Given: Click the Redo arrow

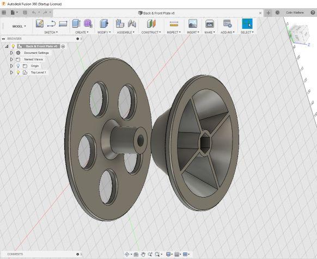Looking at the screenshot, I should click(45, 13).
